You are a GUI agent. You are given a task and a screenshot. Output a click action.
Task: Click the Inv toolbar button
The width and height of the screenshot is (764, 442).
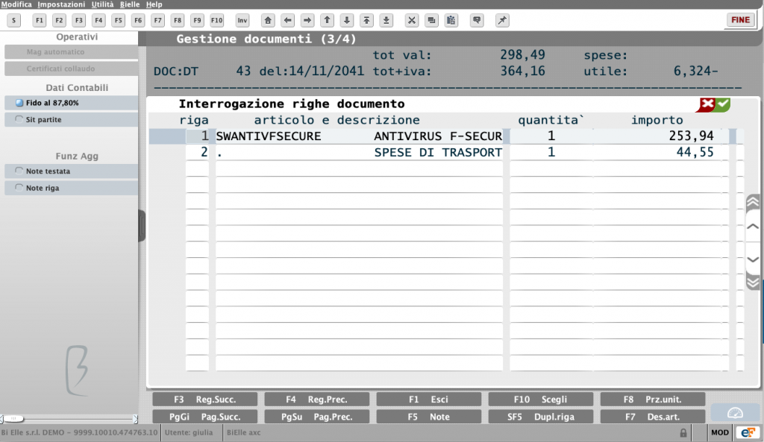point(242,20)
